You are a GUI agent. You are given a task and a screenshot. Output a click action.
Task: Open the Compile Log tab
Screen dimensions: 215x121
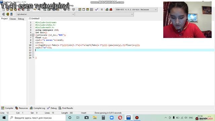pos(37,108)
